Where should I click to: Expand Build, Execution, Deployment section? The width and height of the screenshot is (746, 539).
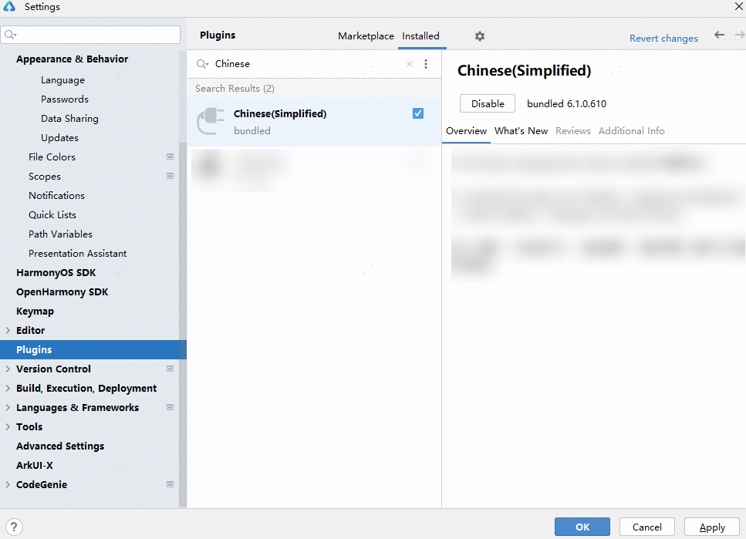[8, 388]
